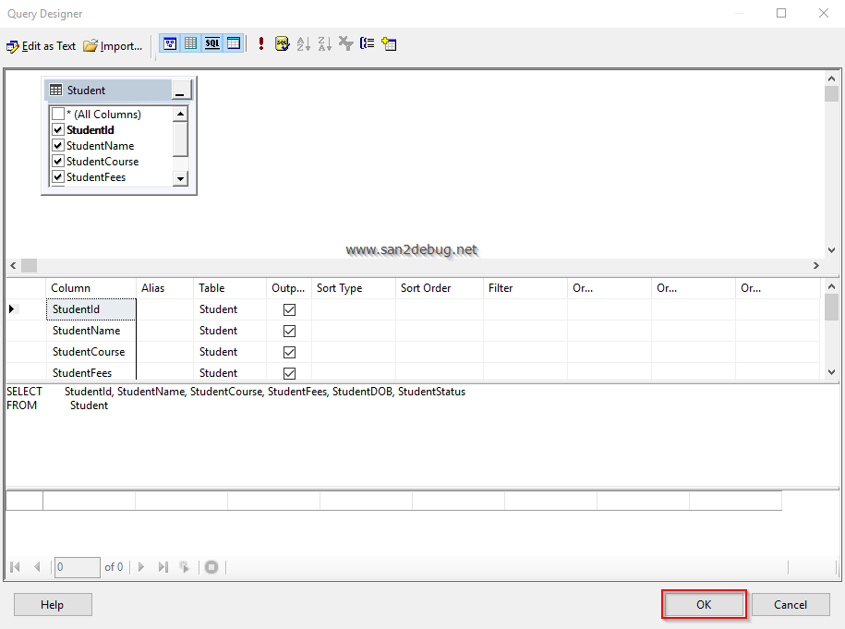Toggle the SQL pane toolbar icon
Viewport: 845px width, 629px height.
click(x=212, y=43)
